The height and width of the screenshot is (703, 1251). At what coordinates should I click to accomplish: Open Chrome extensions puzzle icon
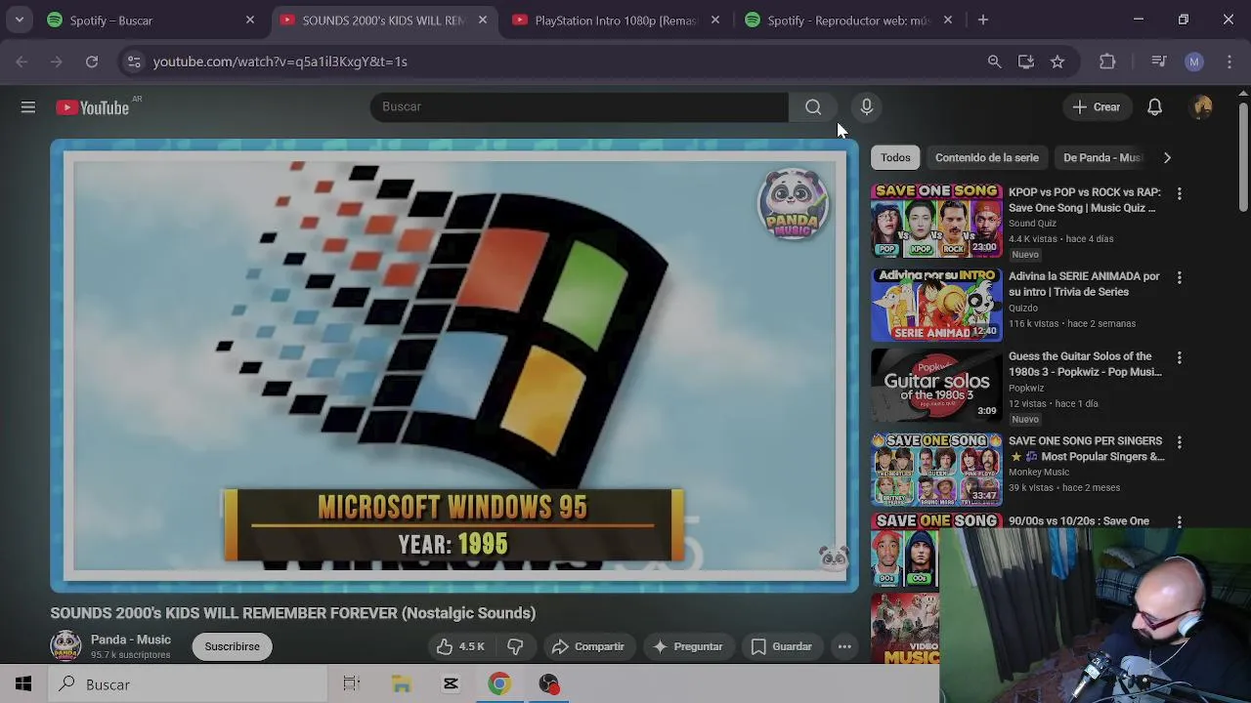click(x=1107, y=62)
